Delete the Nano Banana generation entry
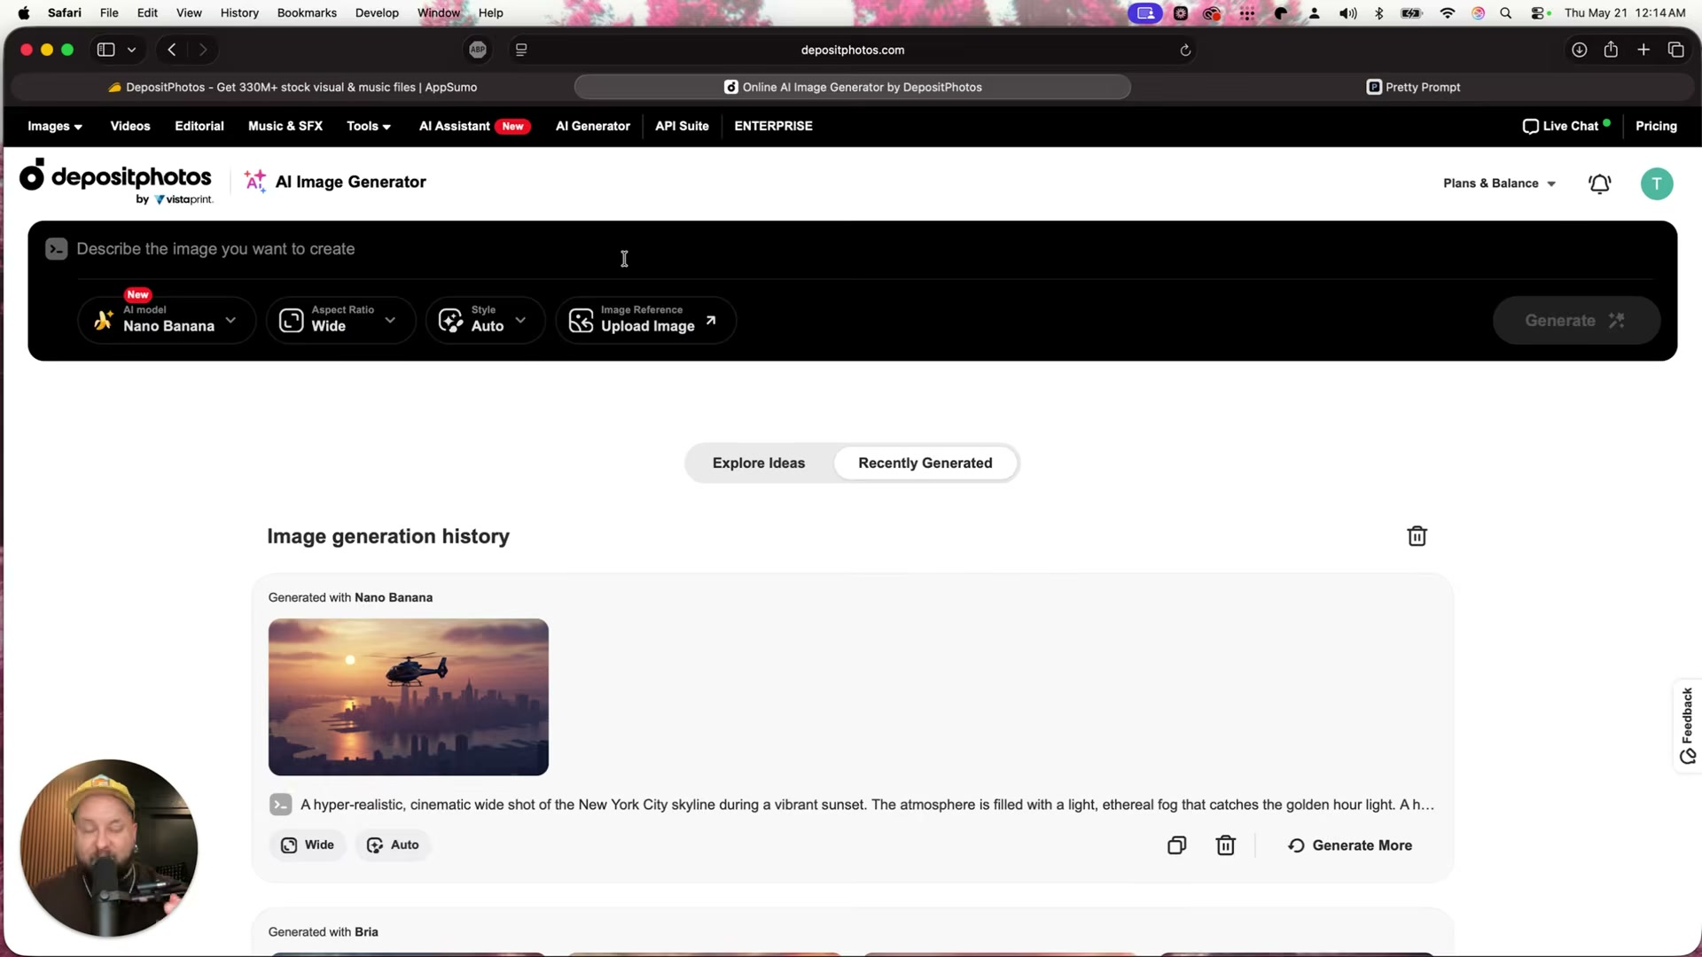The width and height of the screenshot is (1702, 957). [x=1225, y=845]
